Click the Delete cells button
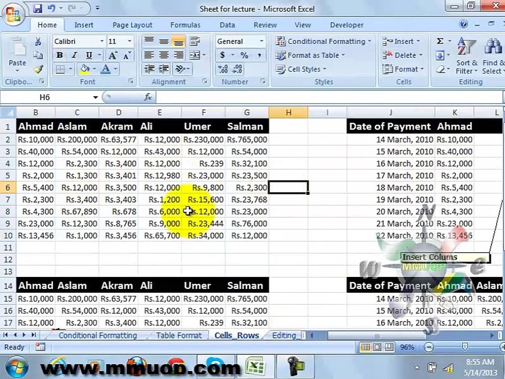The image size is (505, 379). (402, 55)
